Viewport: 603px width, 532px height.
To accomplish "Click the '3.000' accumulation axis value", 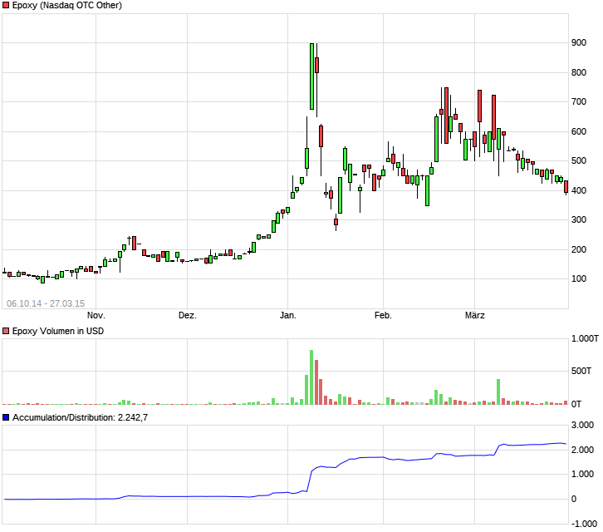I will 582,425.
